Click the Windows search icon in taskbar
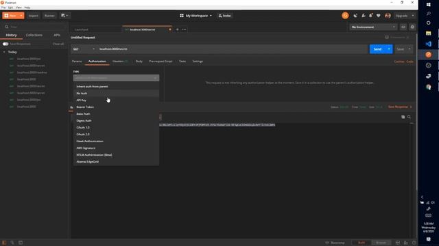 (x=428, y=13)
